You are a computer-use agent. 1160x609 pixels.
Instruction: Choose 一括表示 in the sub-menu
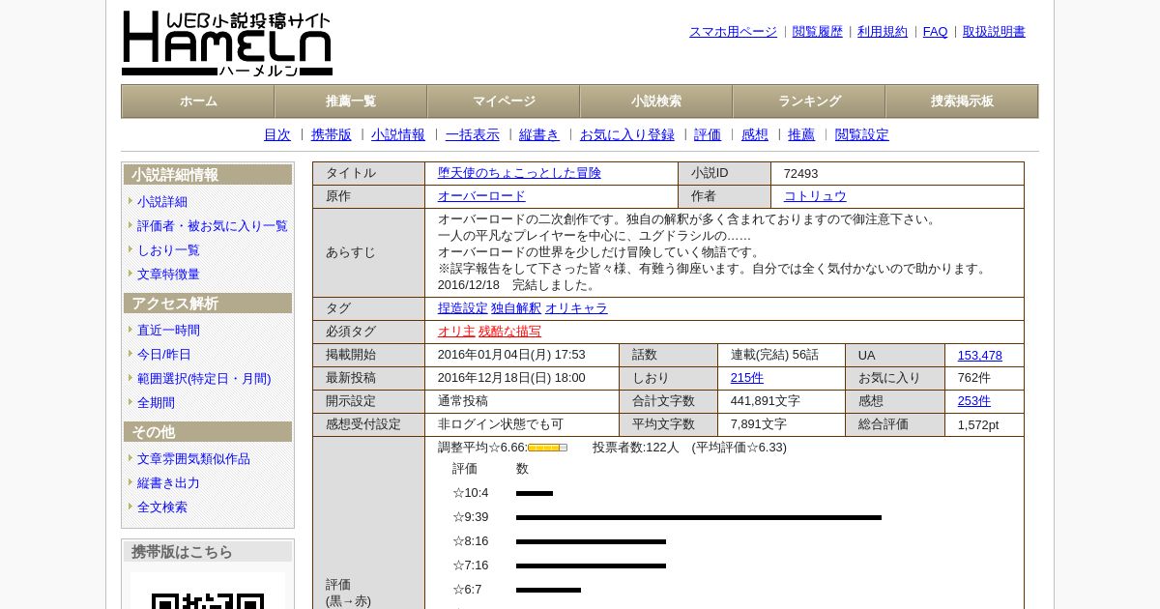click(473, 135)
